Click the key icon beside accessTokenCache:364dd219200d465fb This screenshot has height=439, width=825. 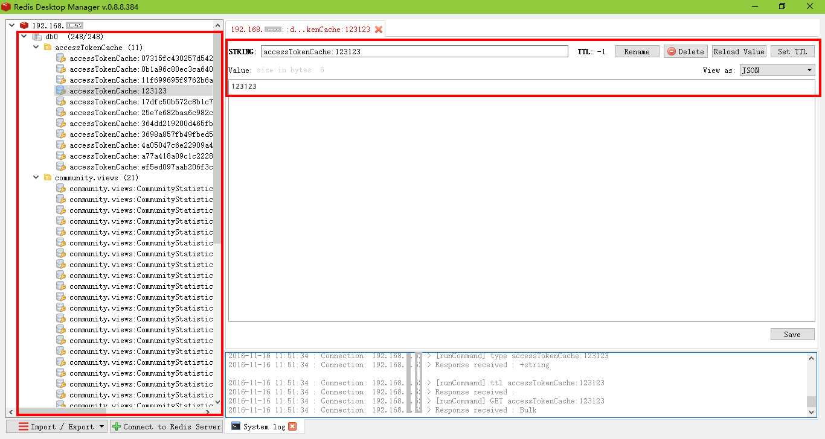point(60,124)
